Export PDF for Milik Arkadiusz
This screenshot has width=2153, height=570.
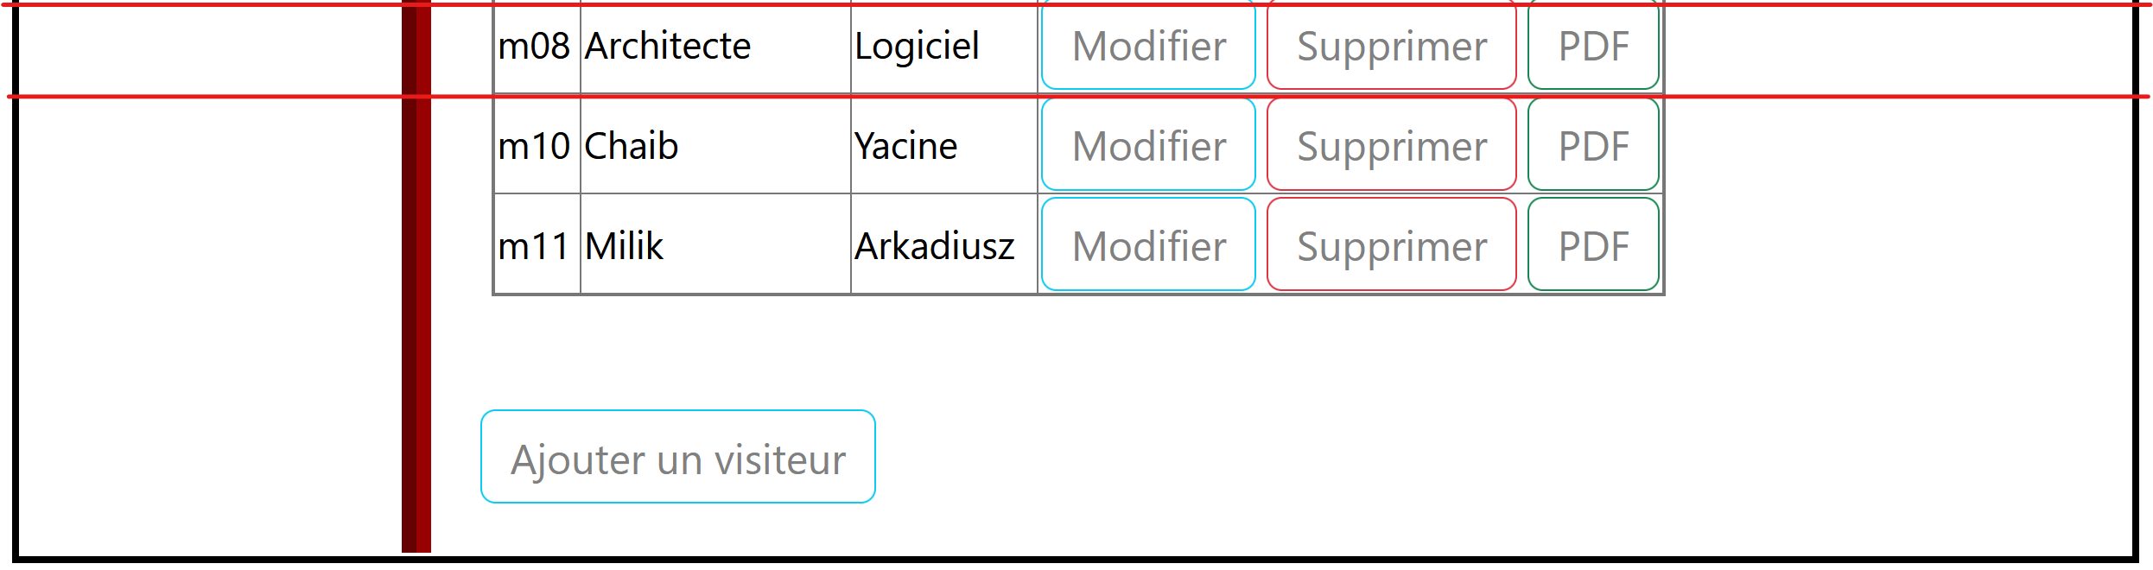coord(1593,245)
